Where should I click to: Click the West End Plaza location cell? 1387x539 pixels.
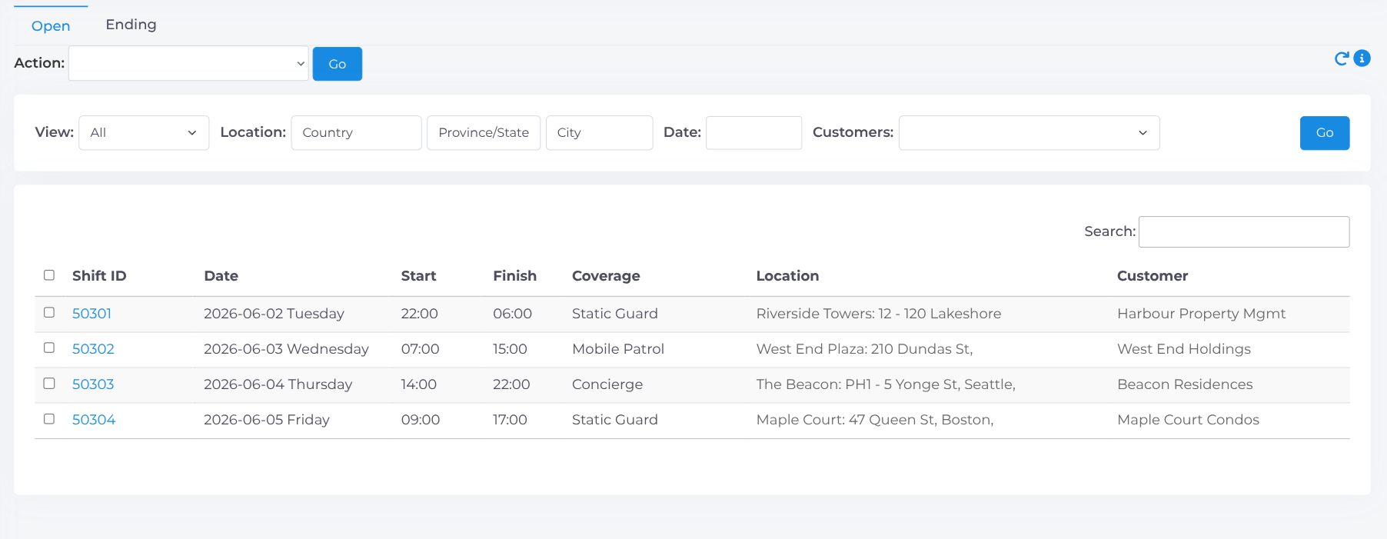(x=864, y=349)
